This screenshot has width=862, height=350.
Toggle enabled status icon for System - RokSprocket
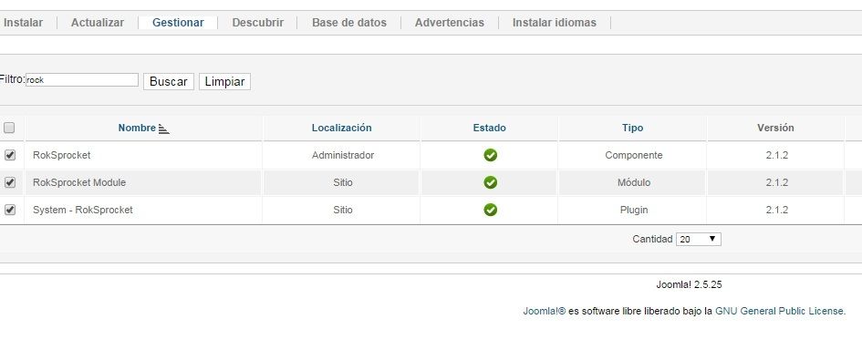491,210
